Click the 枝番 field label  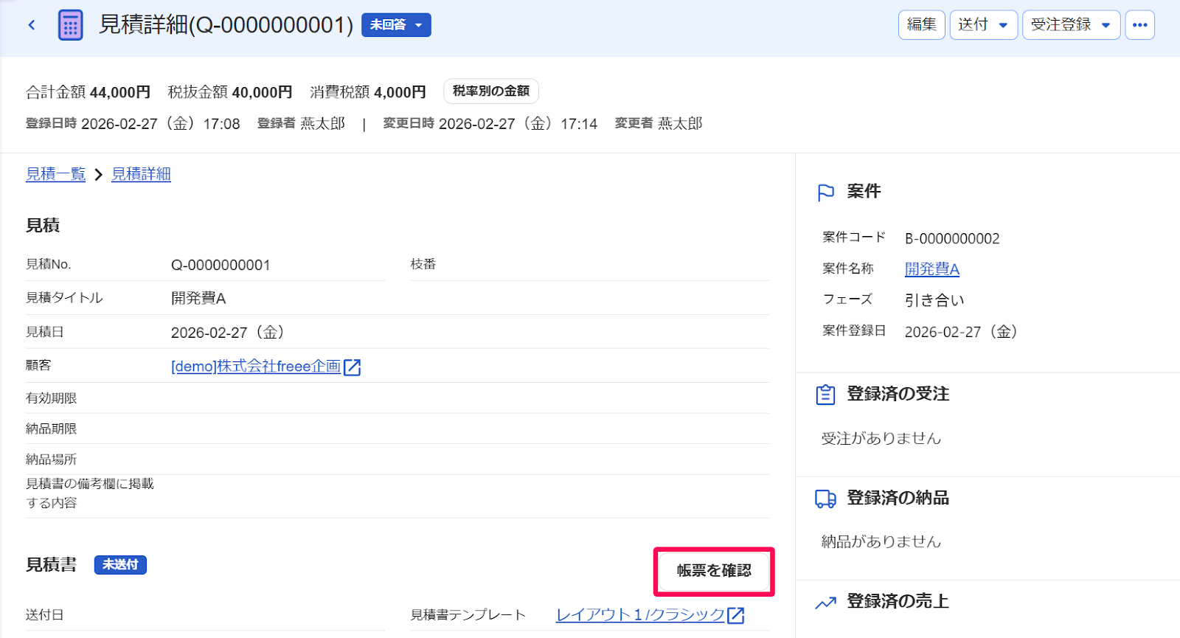click(423, 264)
